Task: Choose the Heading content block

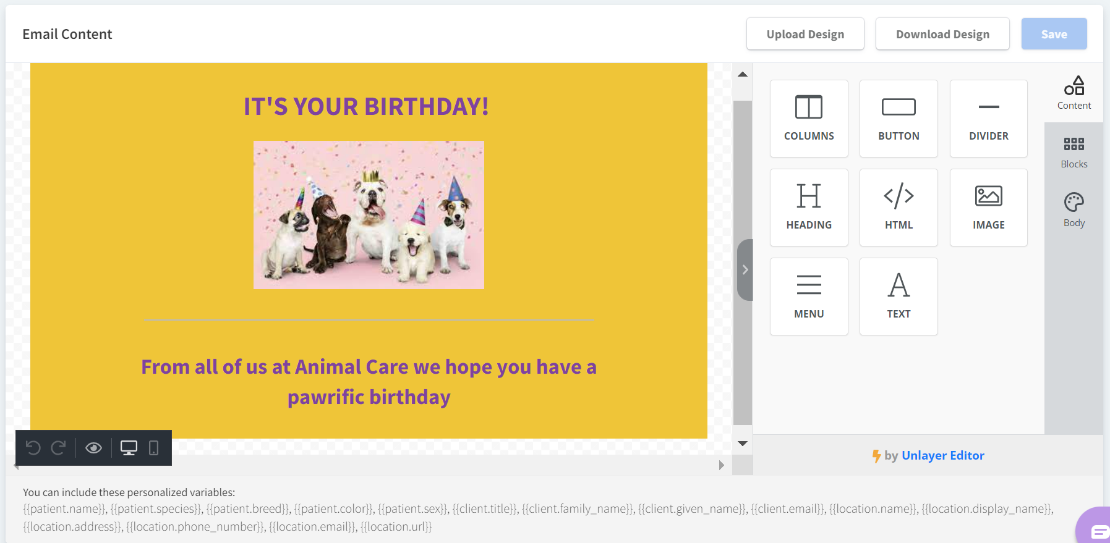Action: point(809,207)
